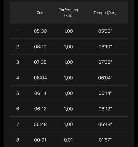
Task: Select lap number 3
Action: click(17, 62)
